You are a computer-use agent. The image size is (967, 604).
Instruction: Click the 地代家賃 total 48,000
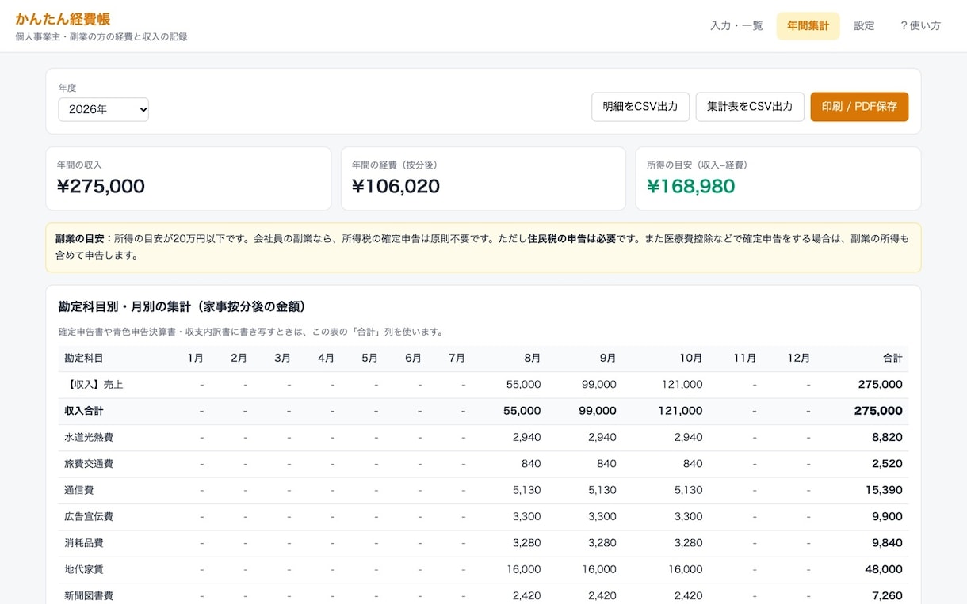tap(883, 569)
